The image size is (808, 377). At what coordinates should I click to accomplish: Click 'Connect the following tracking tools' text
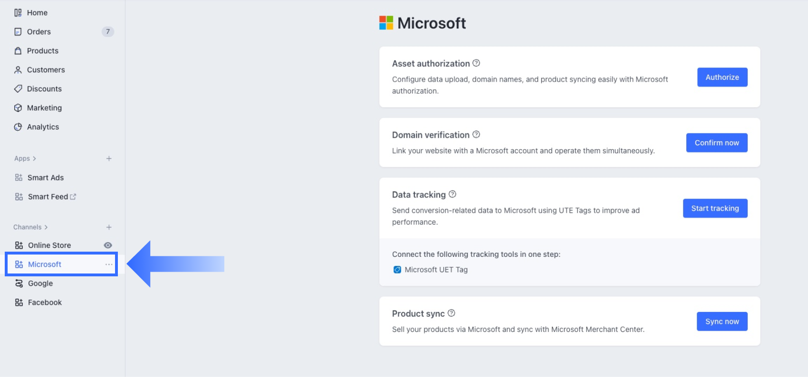click(x=476, y=254)
